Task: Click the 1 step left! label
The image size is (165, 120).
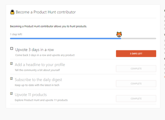Action: click(16, 34)
